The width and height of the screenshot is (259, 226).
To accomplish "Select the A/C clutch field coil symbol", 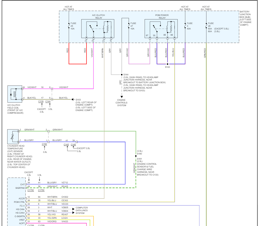I will pyautogui.click(x=15, y=94).
